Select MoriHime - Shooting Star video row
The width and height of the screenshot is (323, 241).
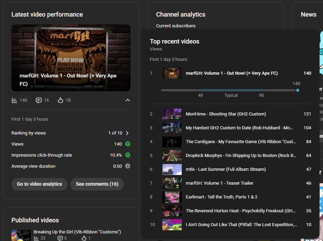[226, 114]
